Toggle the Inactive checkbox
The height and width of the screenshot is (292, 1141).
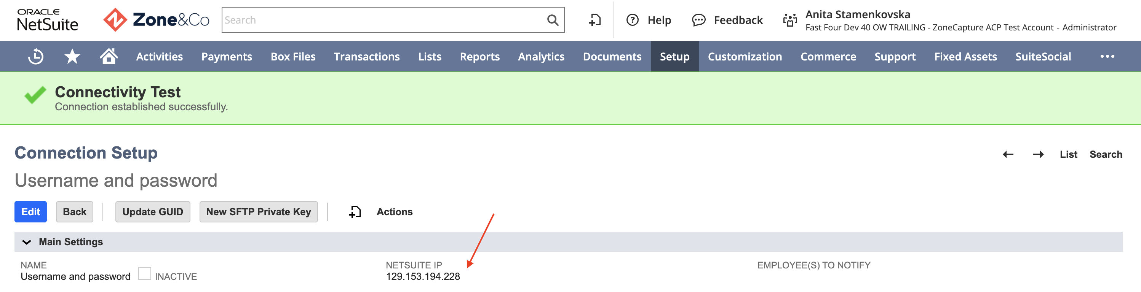pos(144,273)
